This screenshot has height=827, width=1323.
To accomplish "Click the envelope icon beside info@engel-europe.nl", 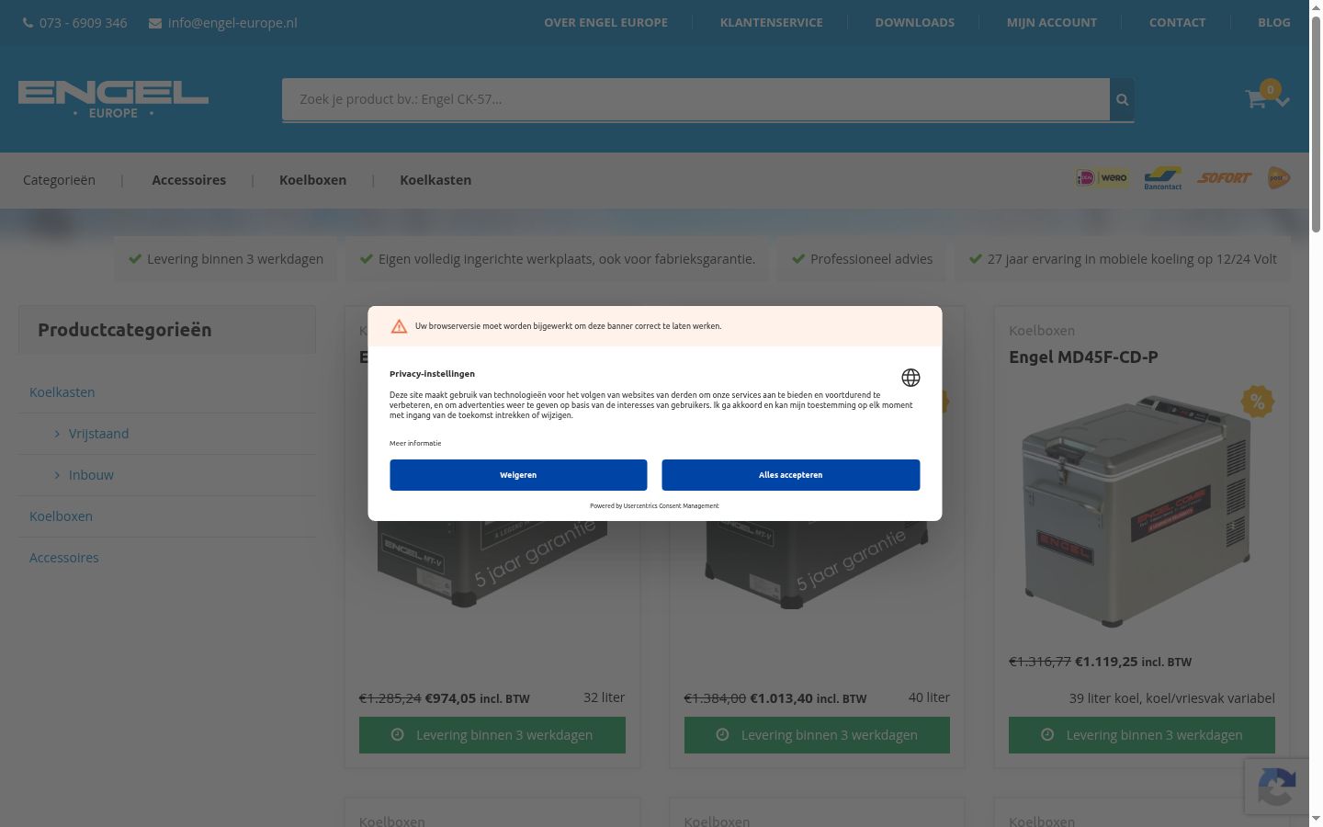I will click(155, 23).
